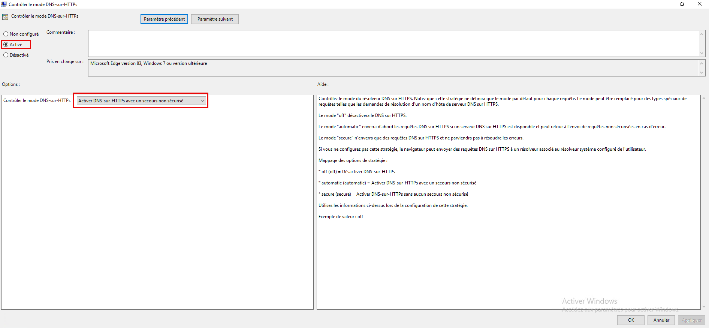Click the Paramètre suivant button

click(x=215, y=19)
